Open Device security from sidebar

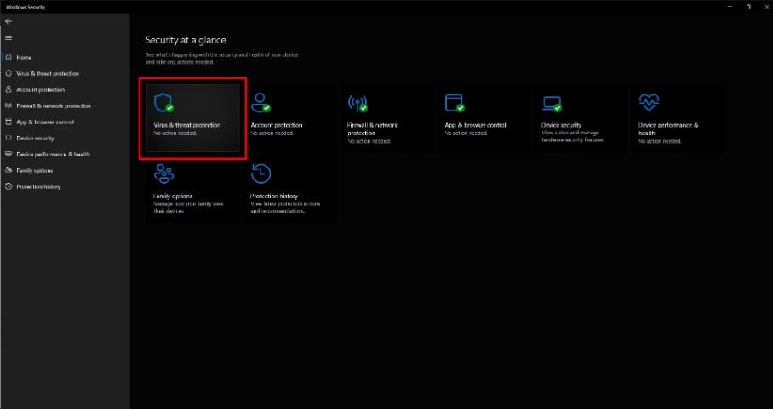point(36,139)
